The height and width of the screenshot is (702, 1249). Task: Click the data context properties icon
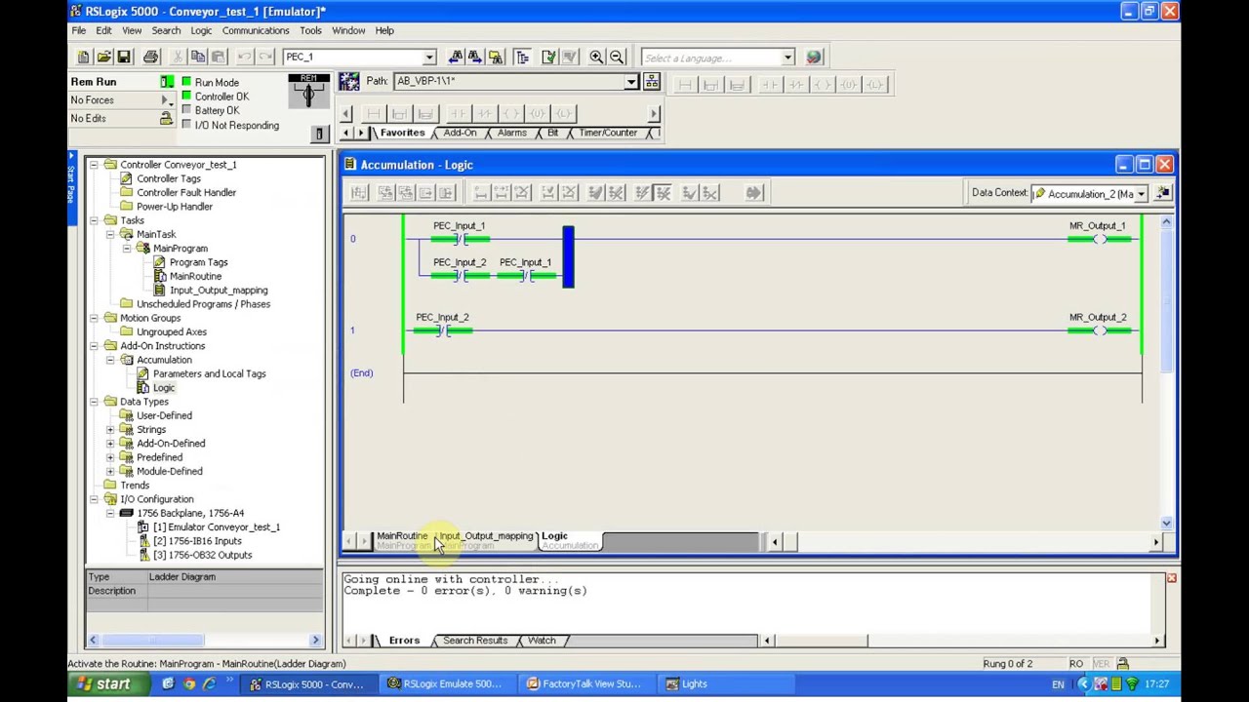click(1162, 193)
